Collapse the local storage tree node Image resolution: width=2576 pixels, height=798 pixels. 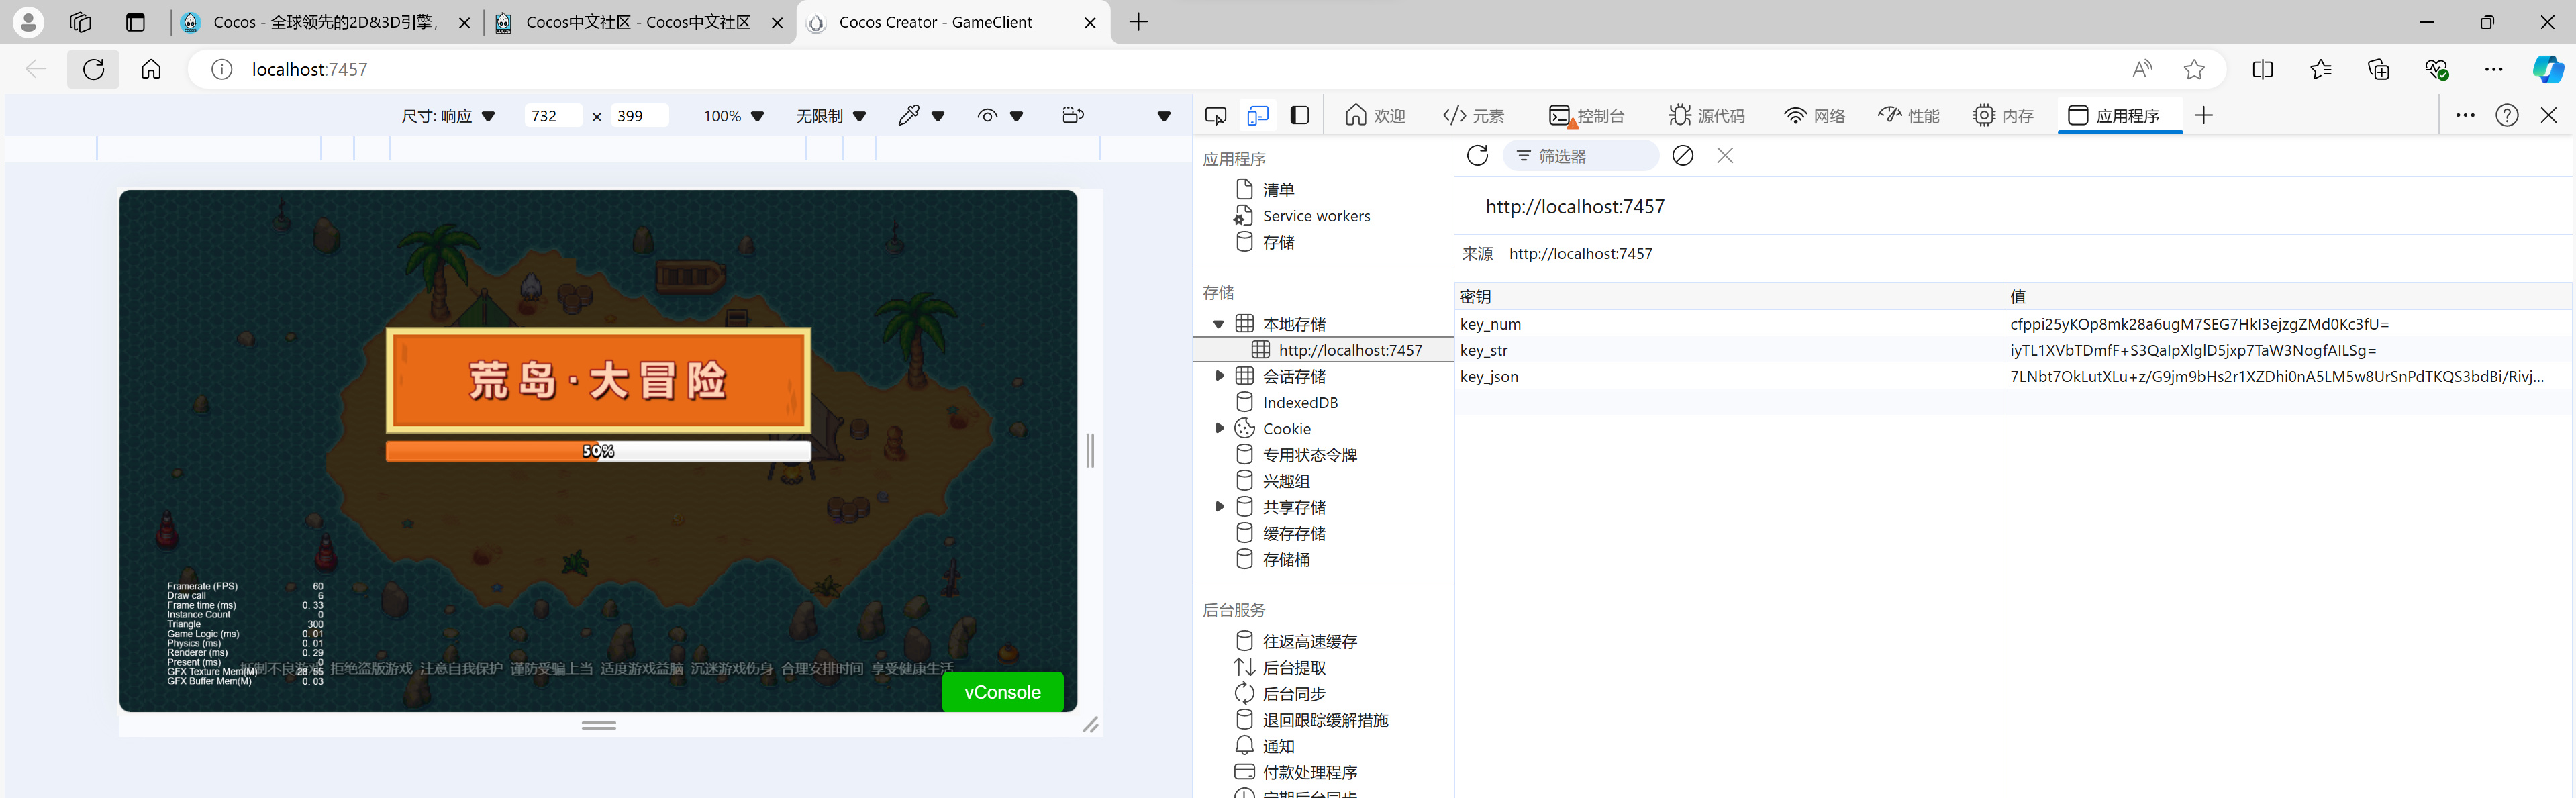[1218, 324]
